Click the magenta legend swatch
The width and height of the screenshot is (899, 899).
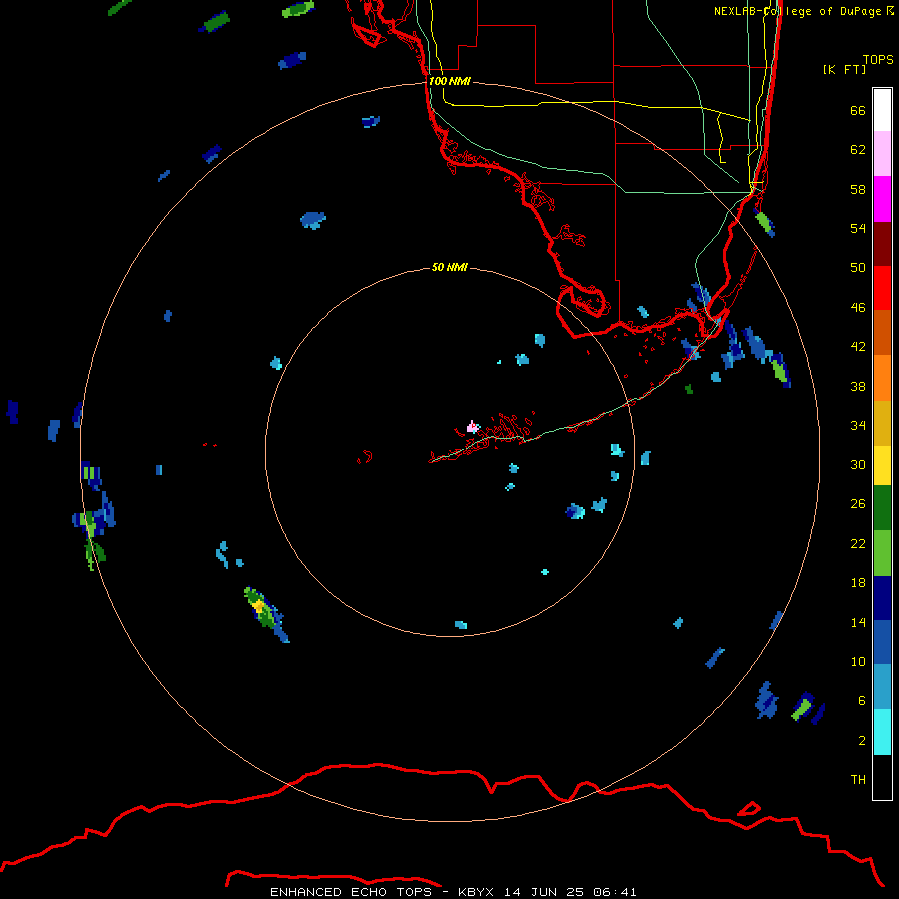point(882,199)
